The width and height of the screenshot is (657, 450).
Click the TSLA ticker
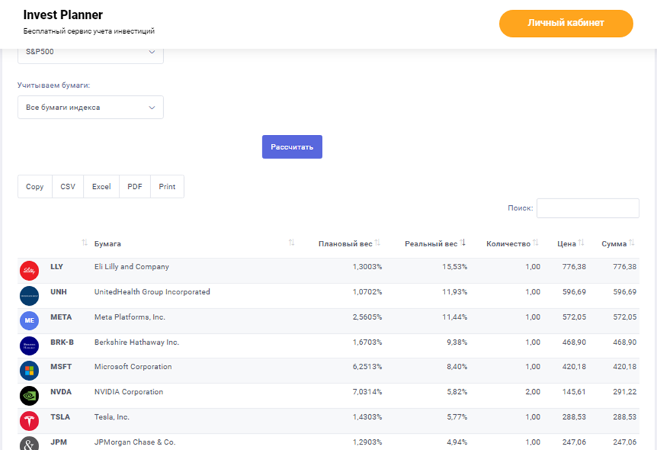pyautogui.click(x=60, y=416)
